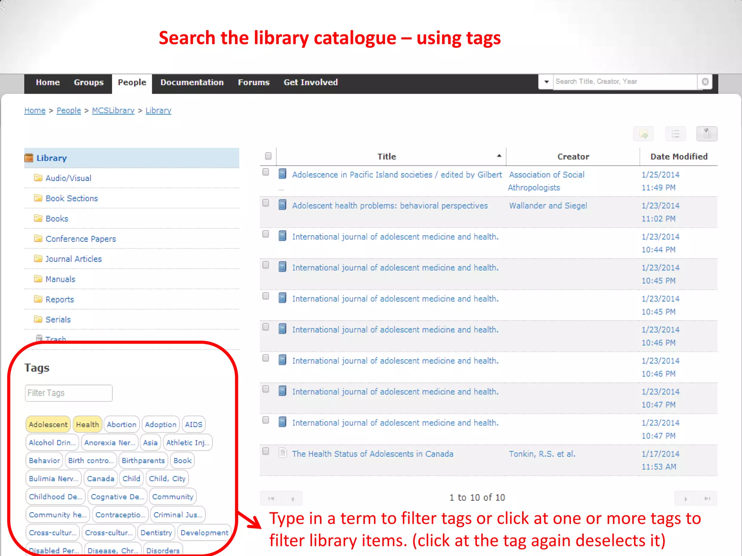Check The Health Status of Adolescents row
Screen dimensions: 742x556
pos(266,451)
